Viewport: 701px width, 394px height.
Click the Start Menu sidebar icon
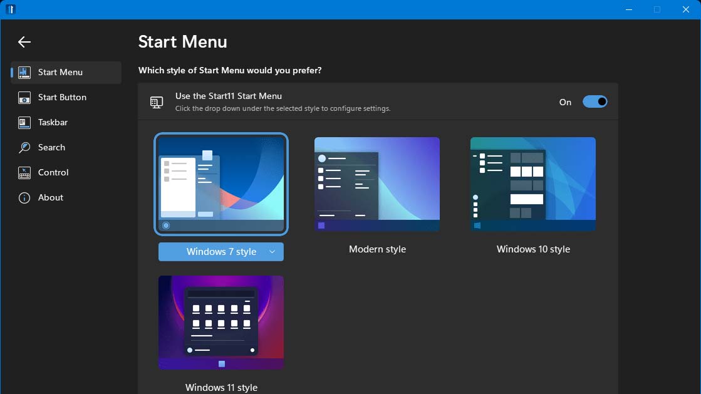click(24, 73)
